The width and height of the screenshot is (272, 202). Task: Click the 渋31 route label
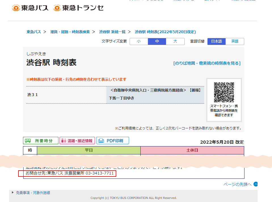click(x=32, y=95)
